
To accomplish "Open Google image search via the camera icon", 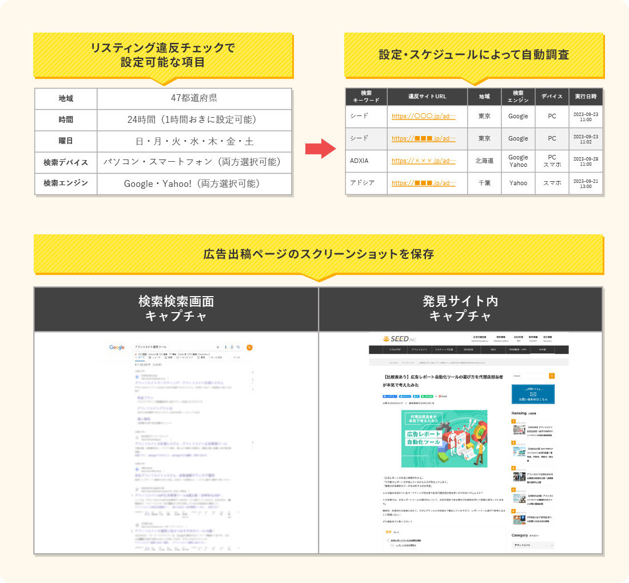I will pyautogui.click(x=232, y=347).
